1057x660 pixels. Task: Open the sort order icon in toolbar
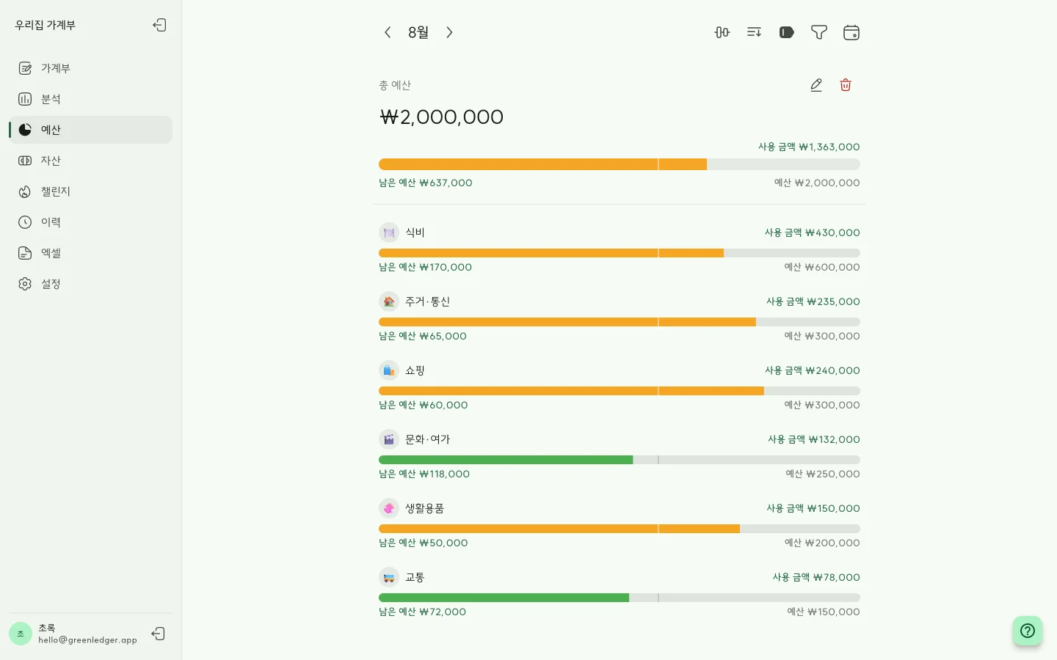click(755, 32)
